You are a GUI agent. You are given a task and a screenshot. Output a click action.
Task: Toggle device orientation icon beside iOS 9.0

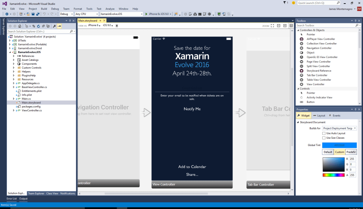[x=117, y=25]
